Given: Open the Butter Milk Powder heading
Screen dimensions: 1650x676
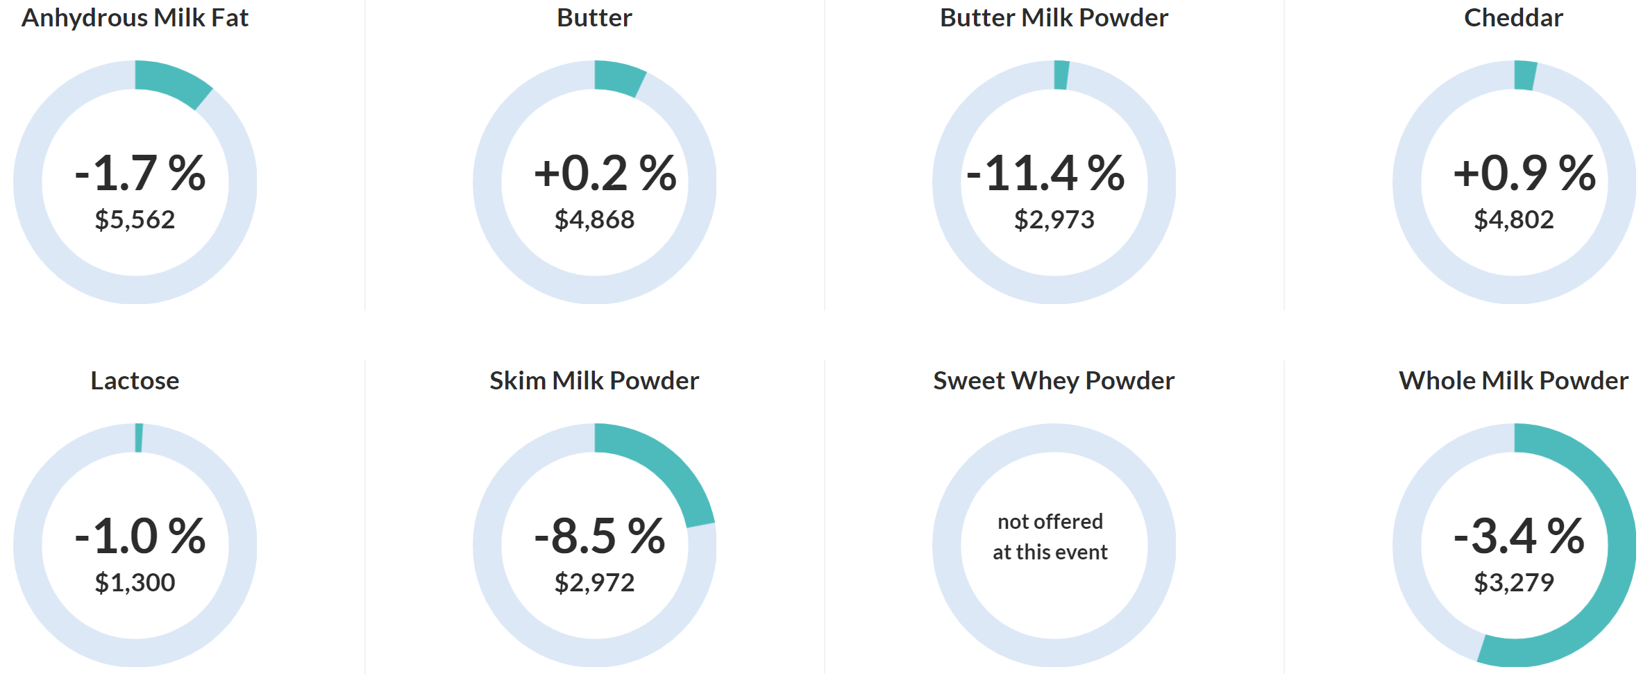Looking at the screenshot, I should [x=1054, y=18].
